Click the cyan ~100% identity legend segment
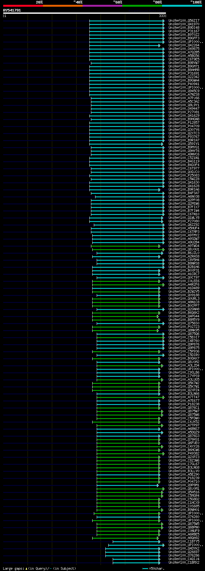The height and width of the screenshot is (571, 205). click(x=182, y=6)
